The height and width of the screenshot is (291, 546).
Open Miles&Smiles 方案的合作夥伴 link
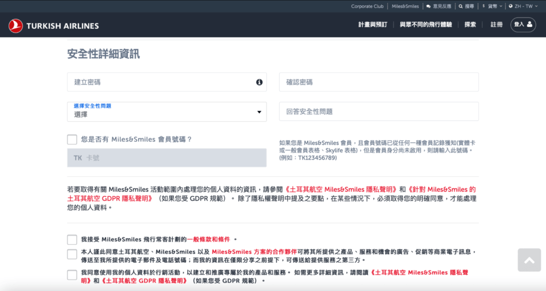coord(254,252)
